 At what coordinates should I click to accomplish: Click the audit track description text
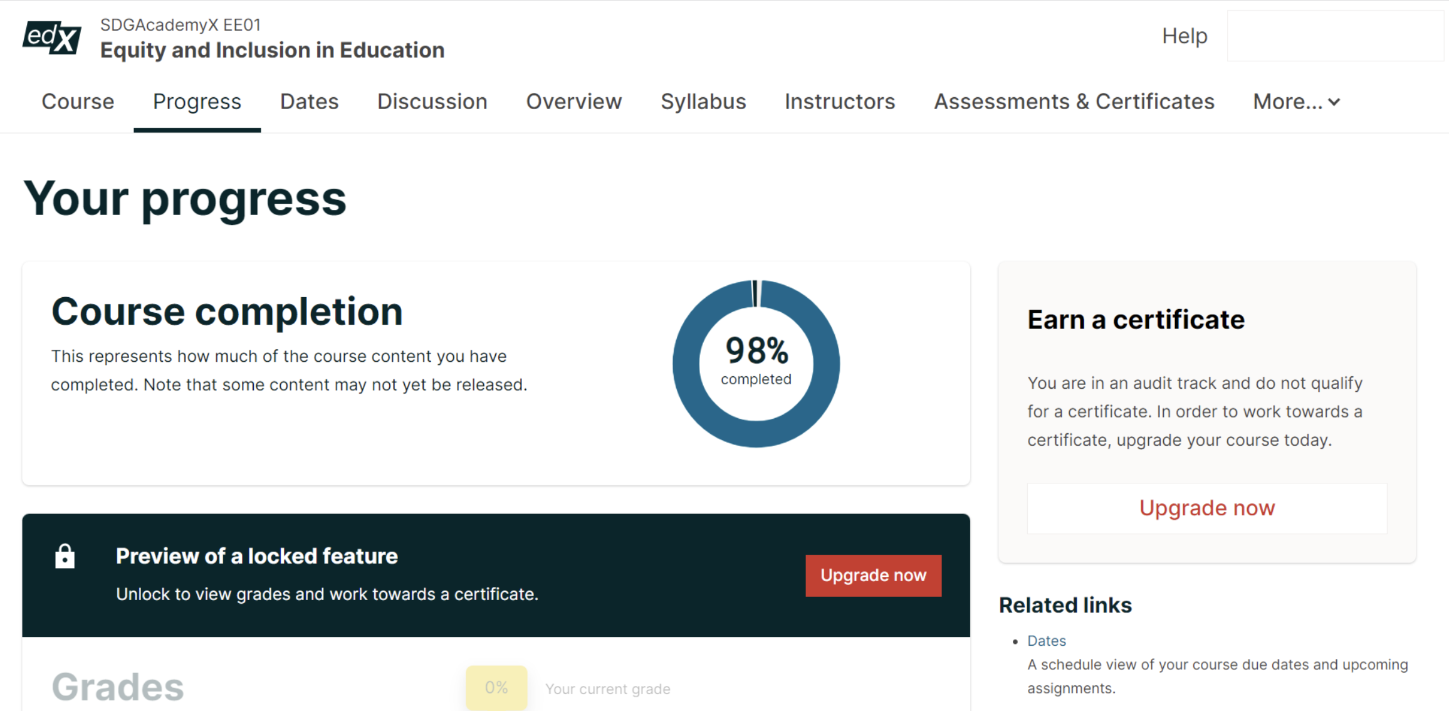click(1195, 411)
